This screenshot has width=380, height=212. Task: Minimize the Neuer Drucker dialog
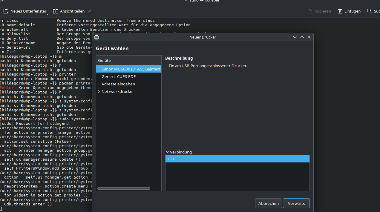tap(295, 37)
